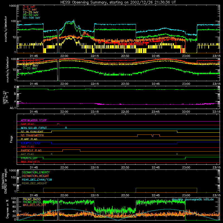Click the ATTENUATOR_STATE flag label
Screen dimensions: 223x223
[34, 120]
